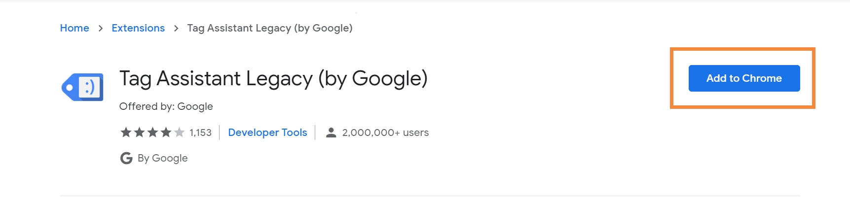Select the first rating star
This screenshot has height=200, width=850.
(x=126, y=132)
